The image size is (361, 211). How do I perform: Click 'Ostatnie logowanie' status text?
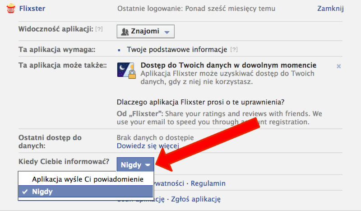[x=196, y=9]
